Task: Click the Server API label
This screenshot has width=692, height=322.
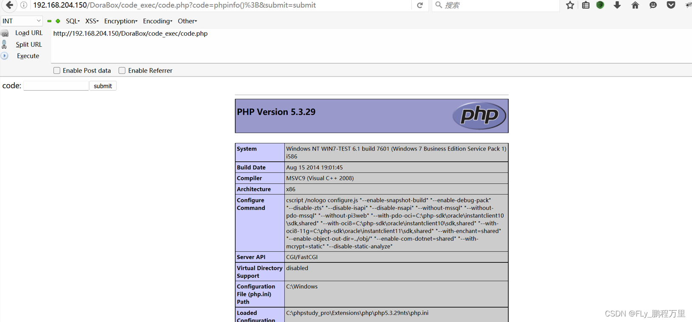Action: (251, 257)
